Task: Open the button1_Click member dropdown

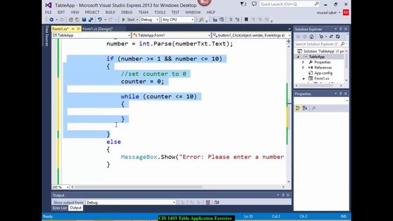Action: (x=251, y=36)
